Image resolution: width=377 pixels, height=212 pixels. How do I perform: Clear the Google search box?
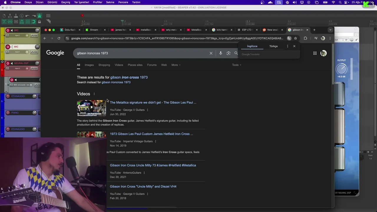coord(211,53)
